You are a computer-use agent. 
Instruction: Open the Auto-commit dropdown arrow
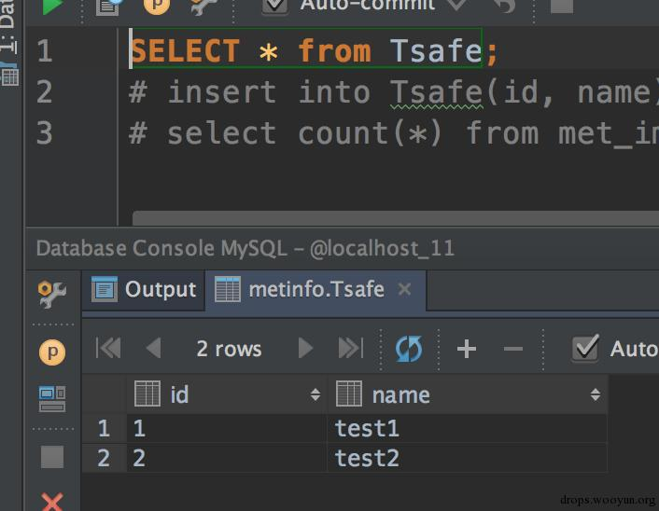tap(456, 6)
